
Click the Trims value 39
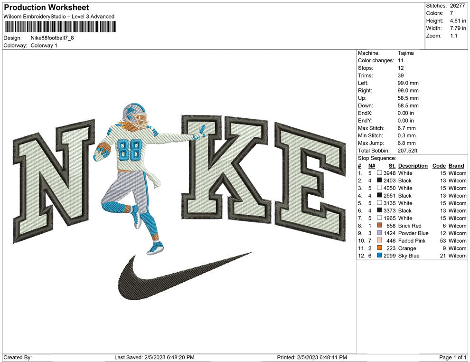(x=401, y=75)
